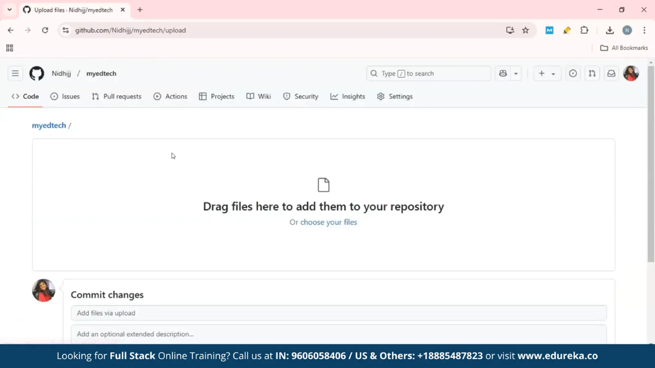The height and width of the screenshot is (368, 655).
Task: Click the myedtech breadcrumb link
Action: [49, 126]
